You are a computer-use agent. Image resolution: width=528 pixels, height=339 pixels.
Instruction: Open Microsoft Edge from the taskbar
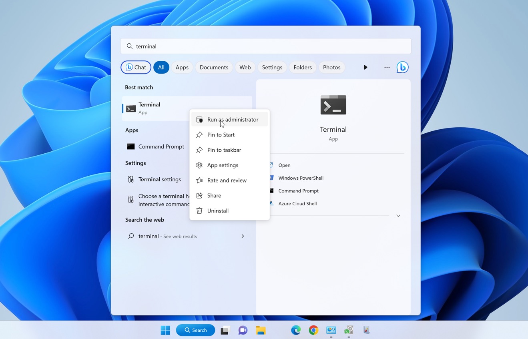[x=296, y=330]
